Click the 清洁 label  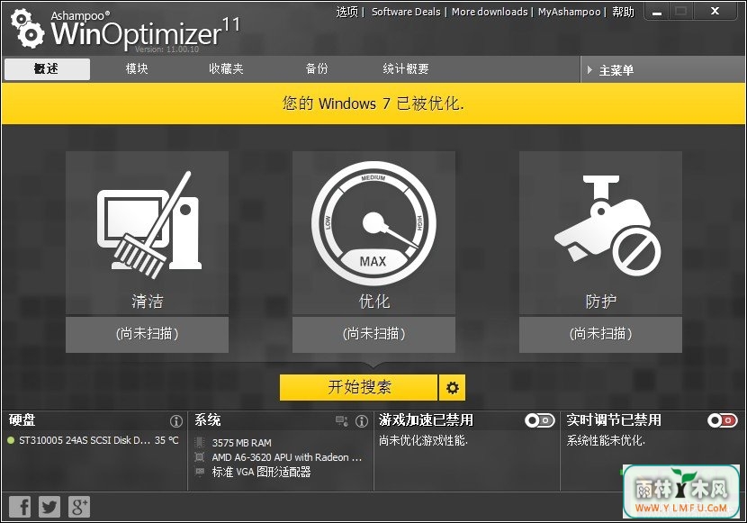(x=148, y=301)
